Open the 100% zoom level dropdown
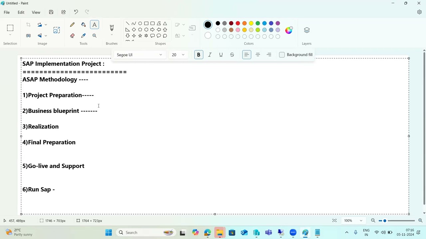Screen dimensions: 426x239 pos(353,220)
